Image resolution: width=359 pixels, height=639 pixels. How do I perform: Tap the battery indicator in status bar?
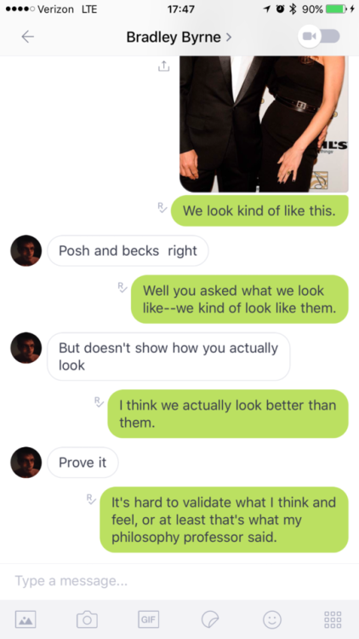336,9
